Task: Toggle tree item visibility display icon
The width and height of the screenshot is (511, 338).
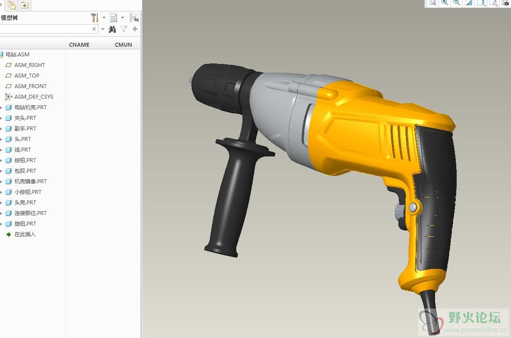Action: tap(134, 18)
